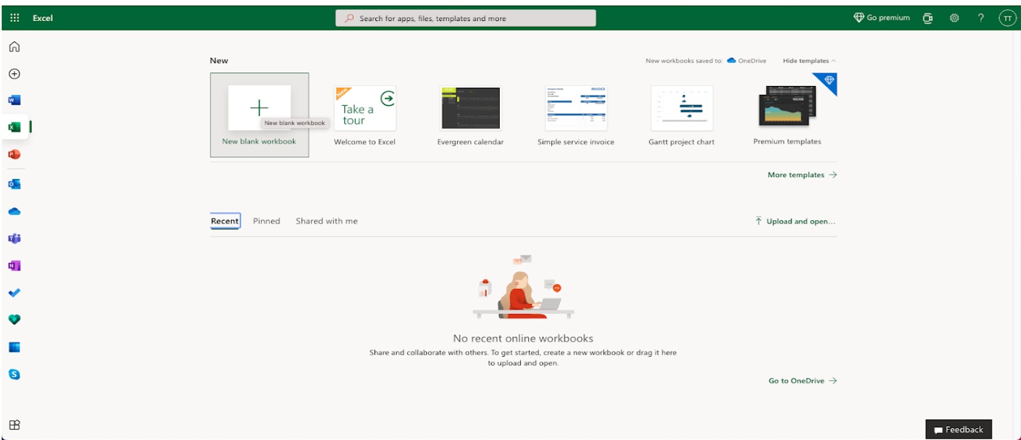The height and width of the screenshot is (440, 1021).
Task: Open OneNote from the left sidebar
Action: point(14,266)
